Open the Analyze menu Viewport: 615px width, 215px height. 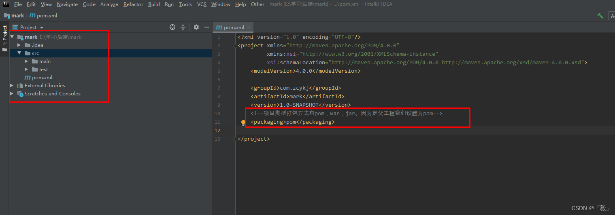(x=109, y=4)
